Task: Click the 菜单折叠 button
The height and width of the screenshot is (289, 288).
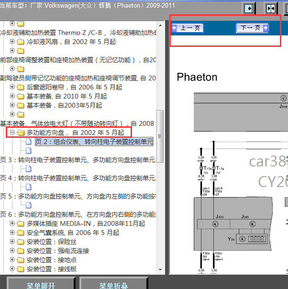Action: click(113, 284)
